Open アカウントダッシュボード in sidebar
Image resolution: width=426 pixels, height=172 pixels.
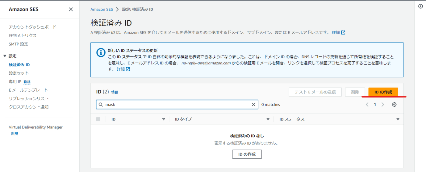pyautogui.click(x=33, y=27)
